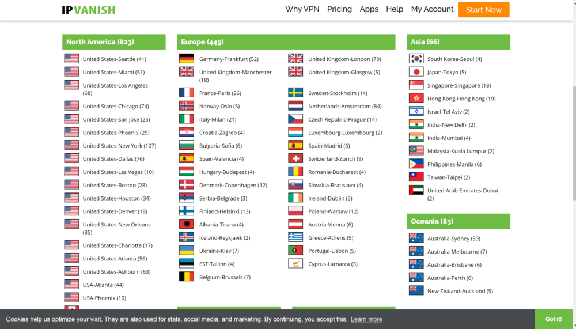576x329 pixels.
Task: Click the Hong Kong flag icon
Action: [416, 98]
